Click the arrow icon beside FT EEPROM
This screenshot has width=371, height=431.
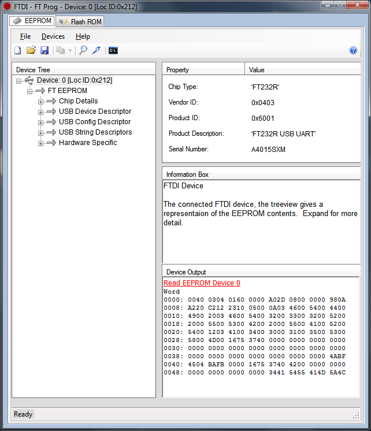[x=40, y=91]
